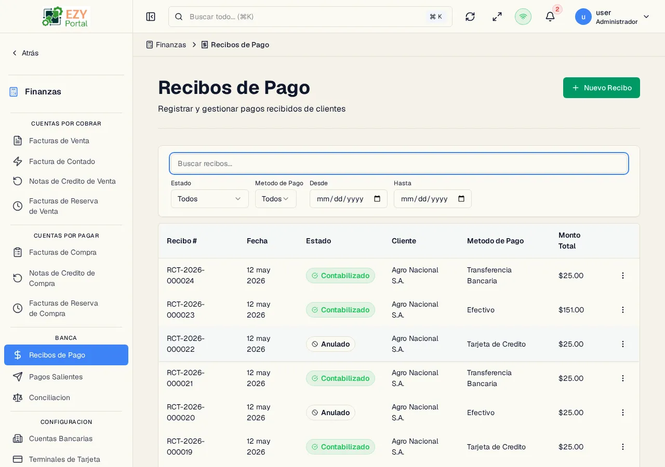Open Facturas de Venta in sidebar

[66, 141]
